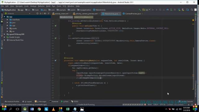Open Device File Explorer side tab
The height and width of the screenshot is (112, 199).
196,89
